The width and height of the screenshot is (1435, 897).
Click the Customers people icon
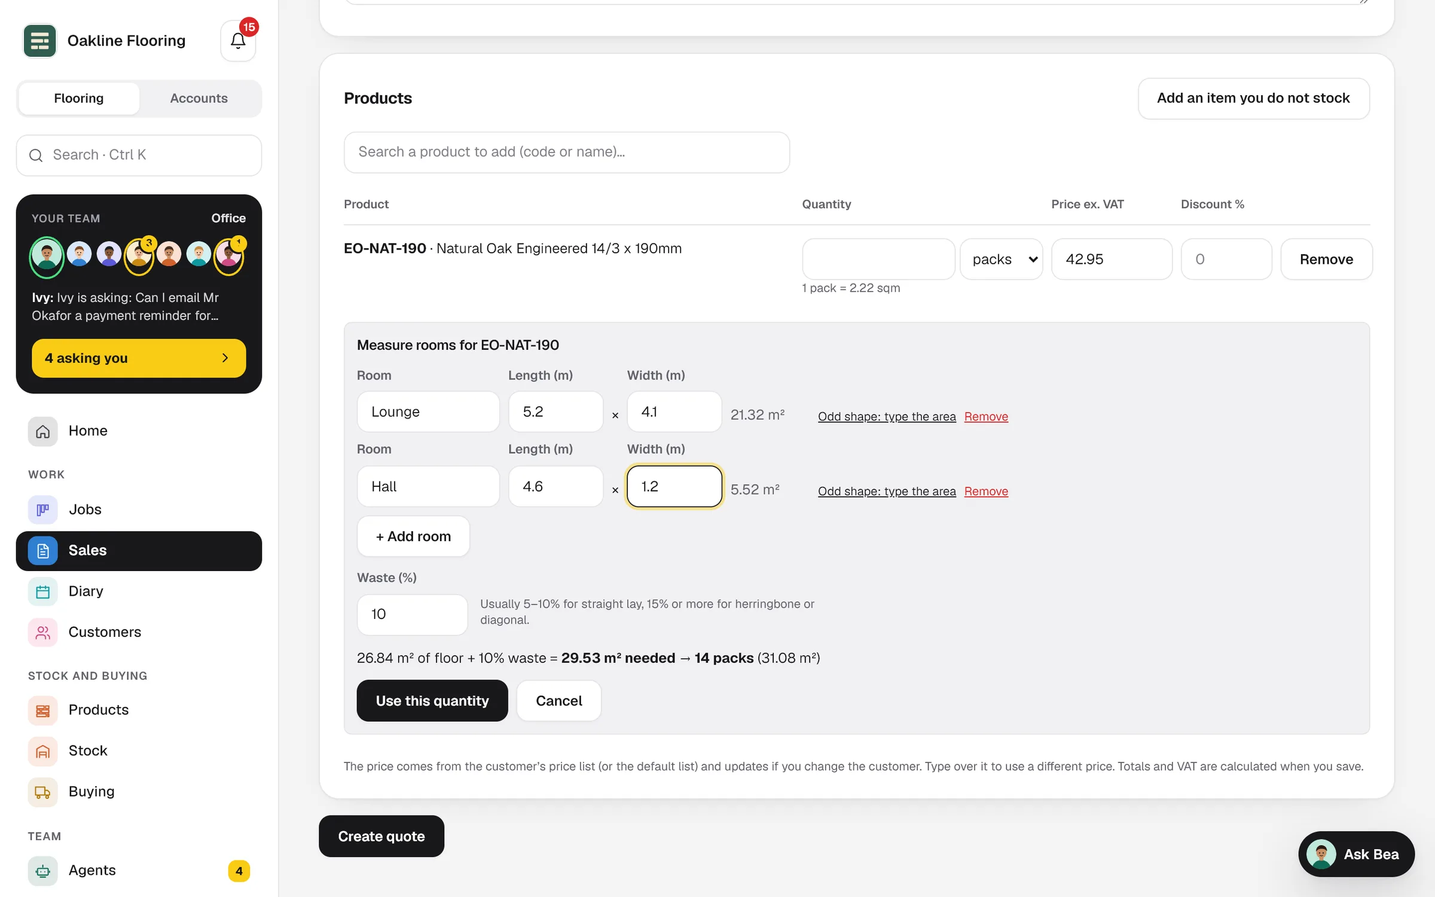tap(42, 632)
